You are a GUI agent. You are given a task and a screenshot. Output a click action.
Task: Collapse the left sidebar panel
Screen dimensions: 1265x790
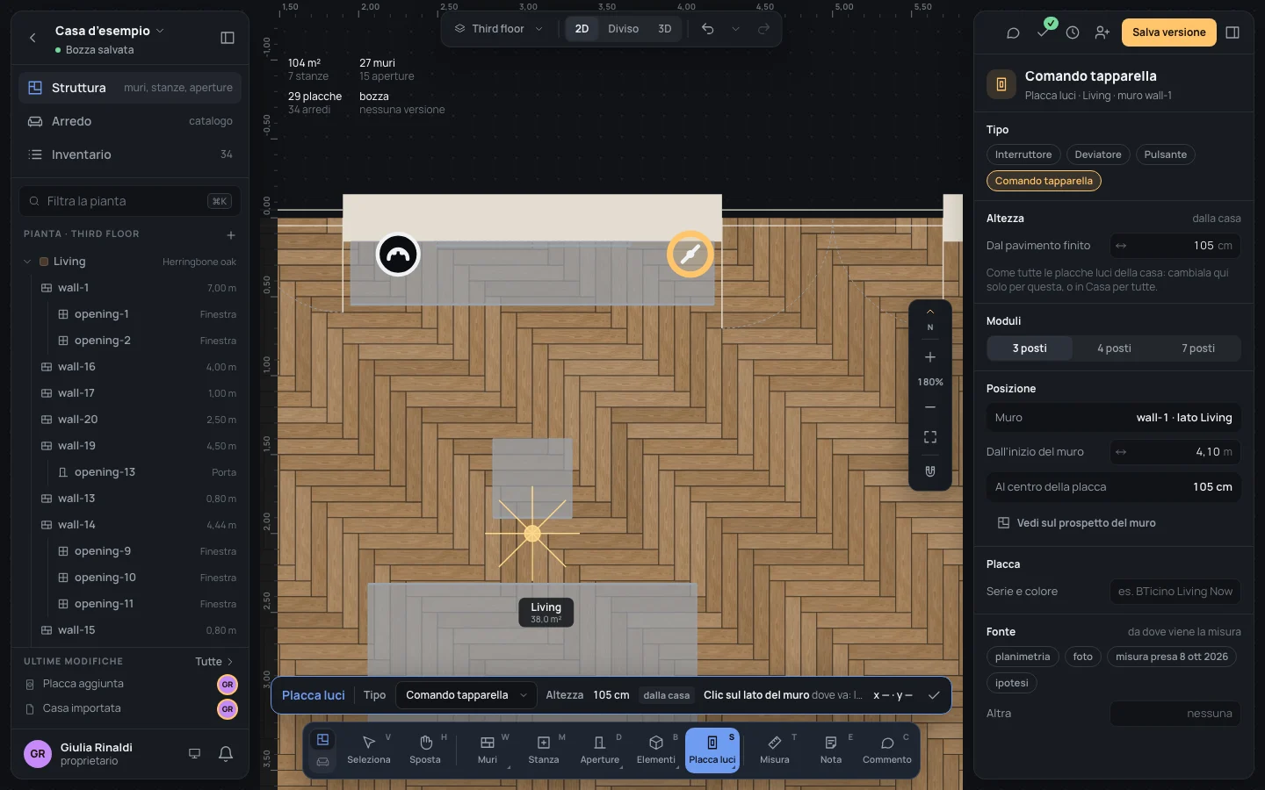pyautogui.click(x=228, y=38)
